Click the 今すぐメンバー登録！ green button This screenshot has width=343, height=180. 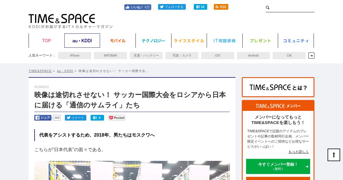click(x=278, y=166)
